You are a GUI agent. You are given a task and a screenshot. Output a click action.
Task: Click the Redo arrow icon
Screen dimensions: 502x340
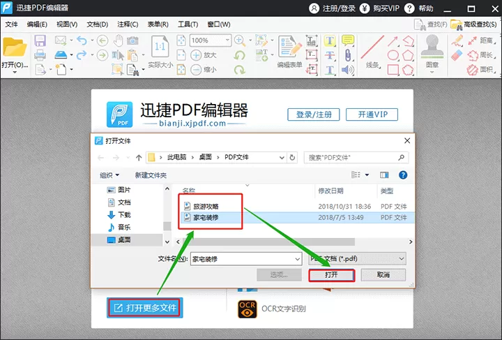tap(82, 54)
